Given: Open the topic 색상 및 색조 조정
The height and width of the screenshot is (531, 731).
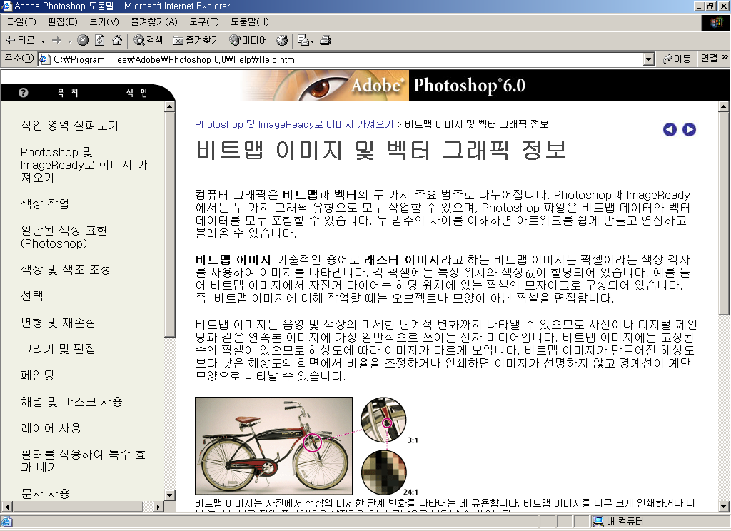Looking at the screenshot, I should coord(66,270).
